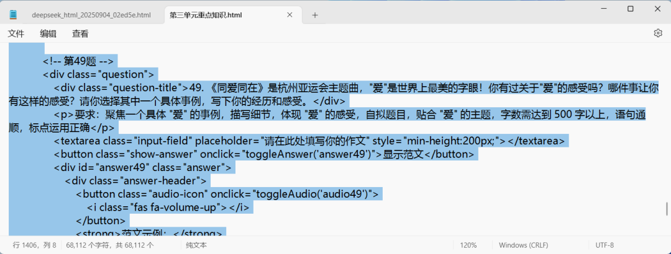Screen dimensions: 671x254
Task: Open the Notepad settings gear
Action: [x=658, y=33]
